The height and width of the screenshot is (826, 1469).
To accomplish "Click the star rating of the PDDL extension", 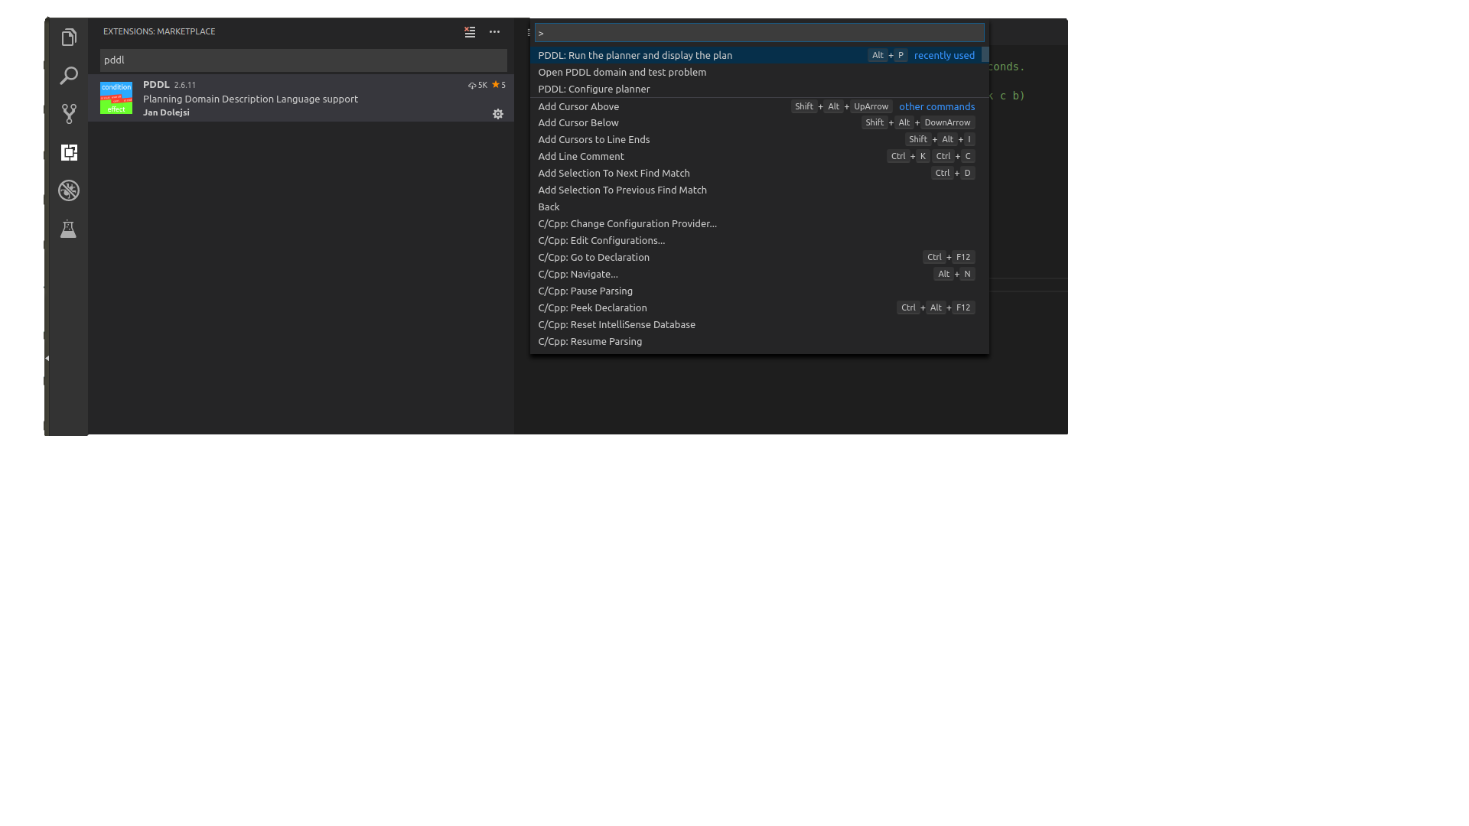I will pyautogui.click(x=497, y=85).
